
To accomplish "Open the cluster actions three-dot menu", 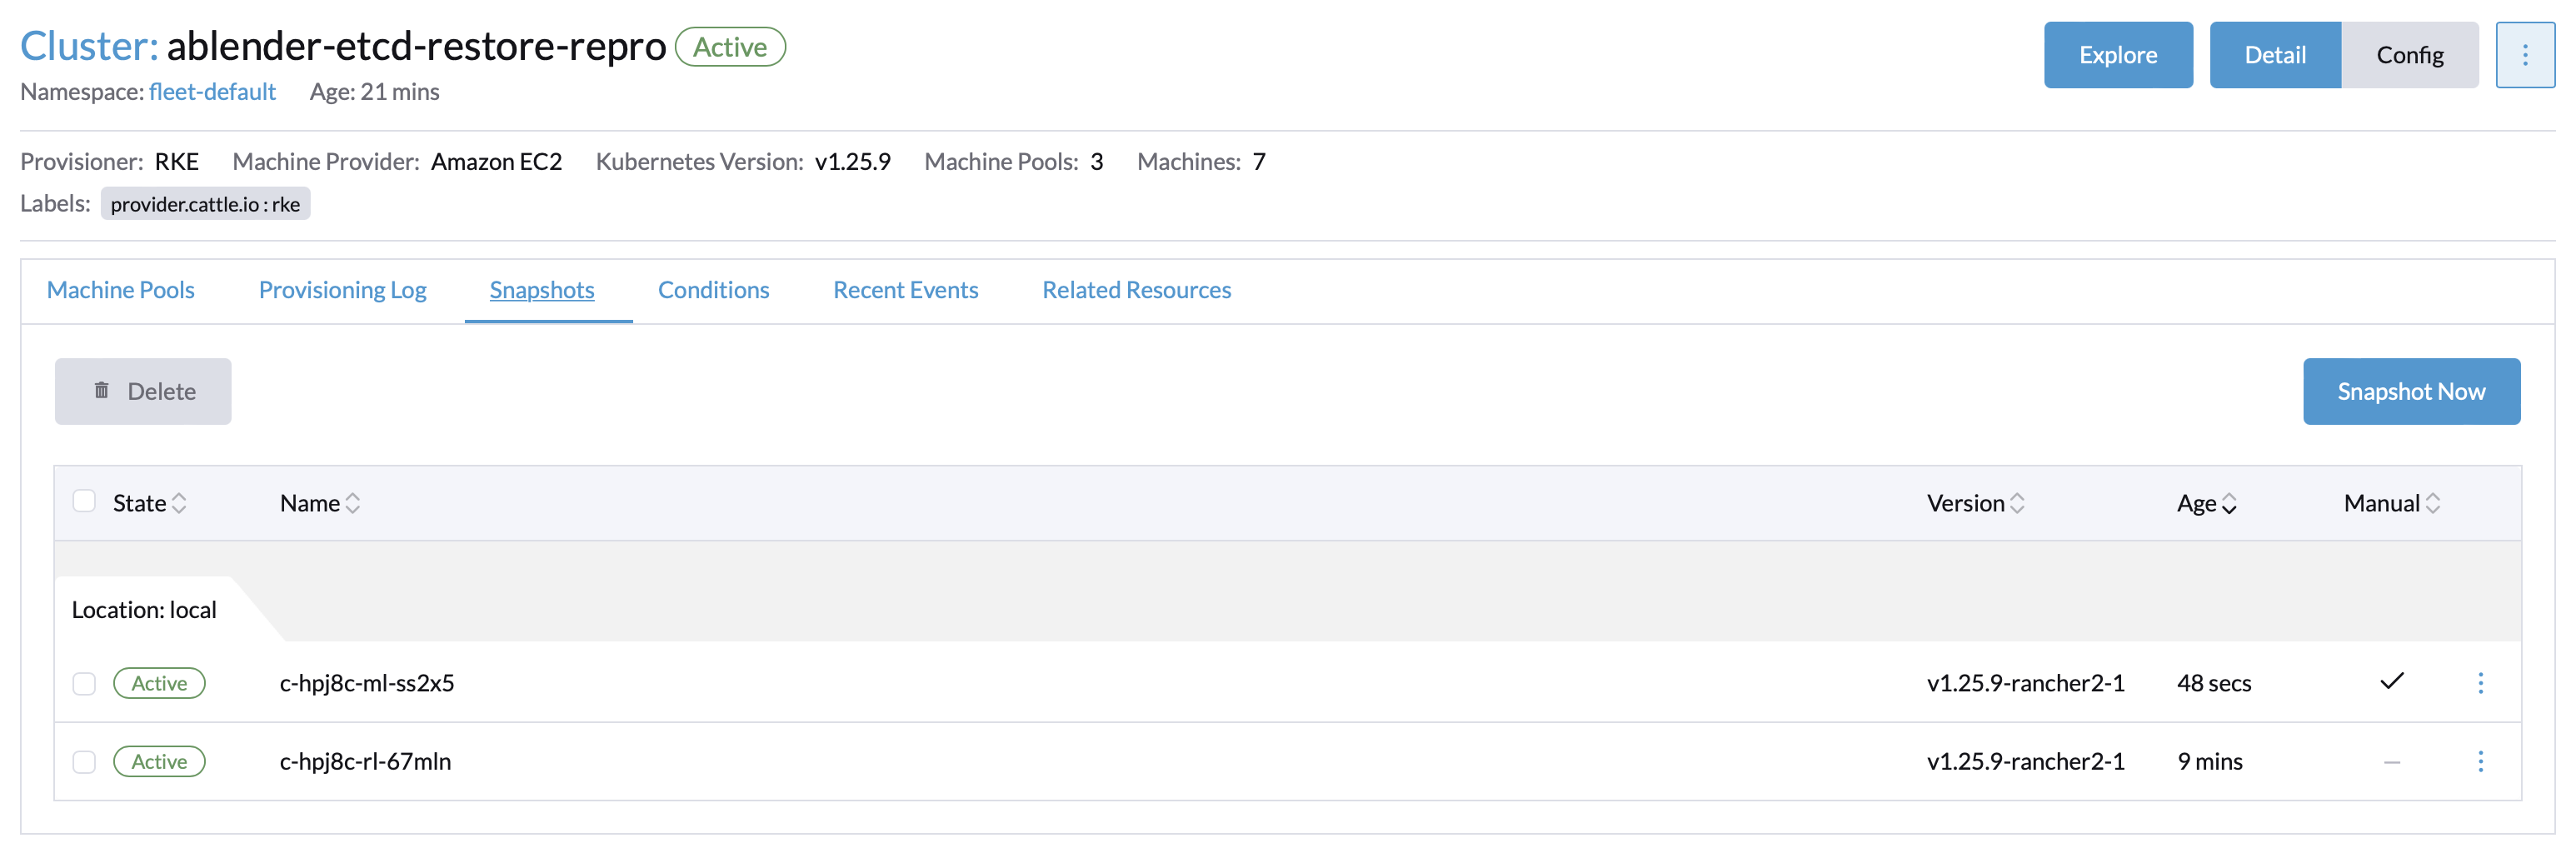I will [x=2527, y=55].
